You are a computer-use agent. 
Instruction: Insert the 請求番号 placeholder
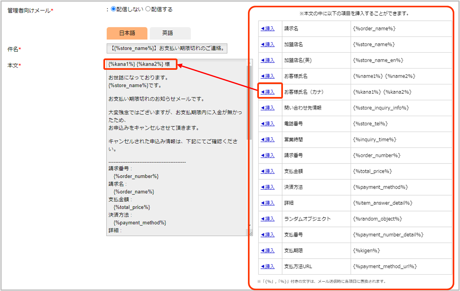point(267,155)
